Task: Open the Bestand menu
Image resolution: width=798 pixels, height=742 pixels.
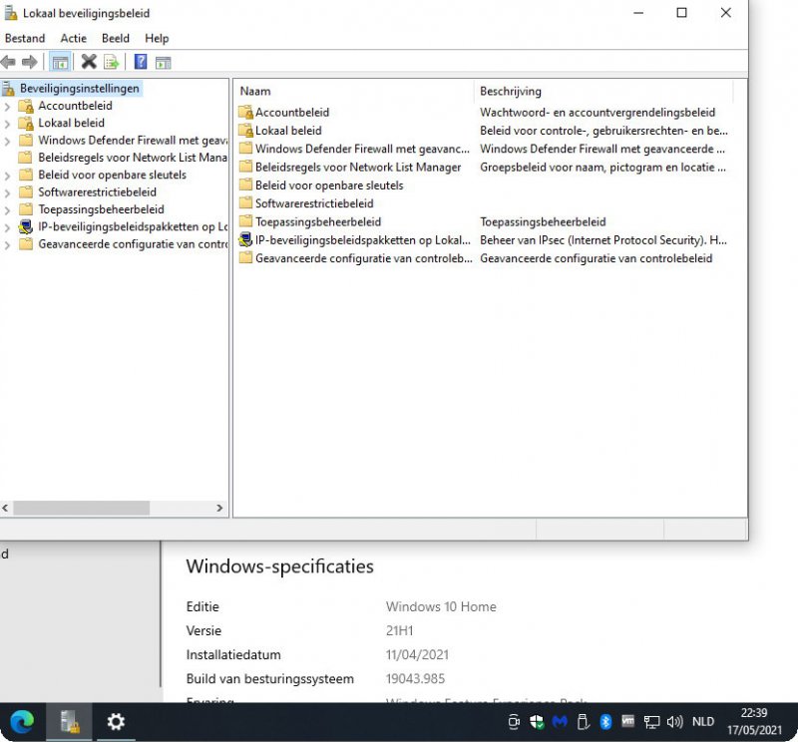Action: click(25, 38)
